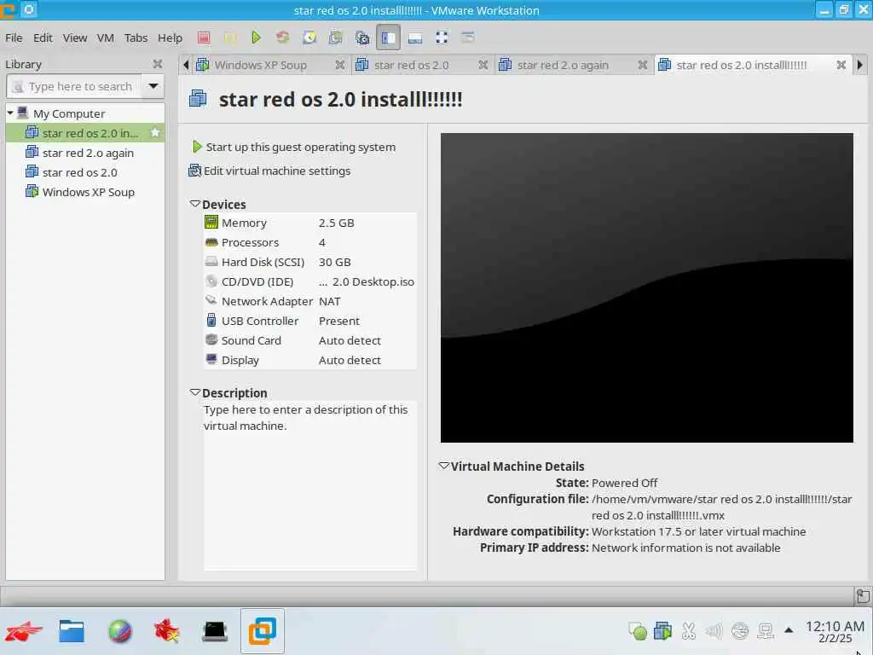
Task: Open the Network Adapter device entry
Action: 309,301
